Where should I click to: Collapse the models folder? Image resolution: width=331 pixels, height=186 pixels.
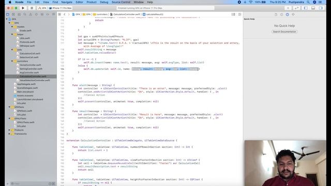12,27
